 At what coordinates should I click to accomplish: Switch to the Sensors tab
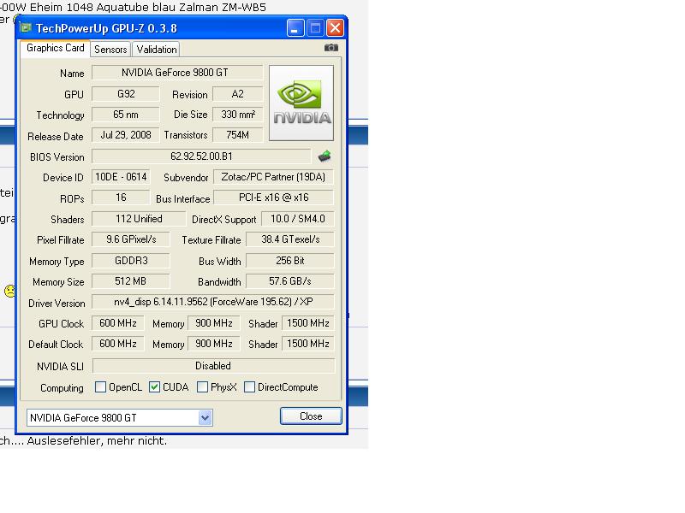point(110,50)
